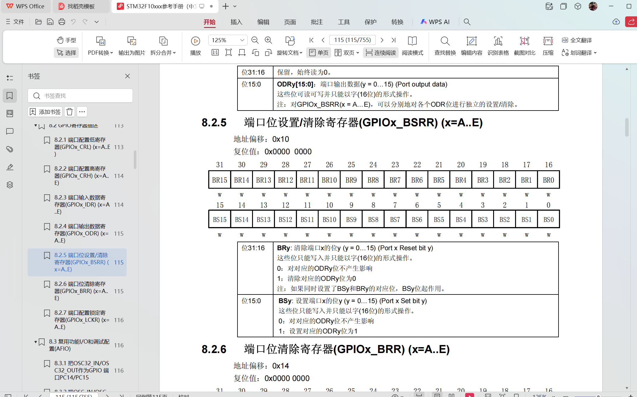Switch to the Hand tool mode
The width and height of the screenshot is (637, 397).
(66, 40)
